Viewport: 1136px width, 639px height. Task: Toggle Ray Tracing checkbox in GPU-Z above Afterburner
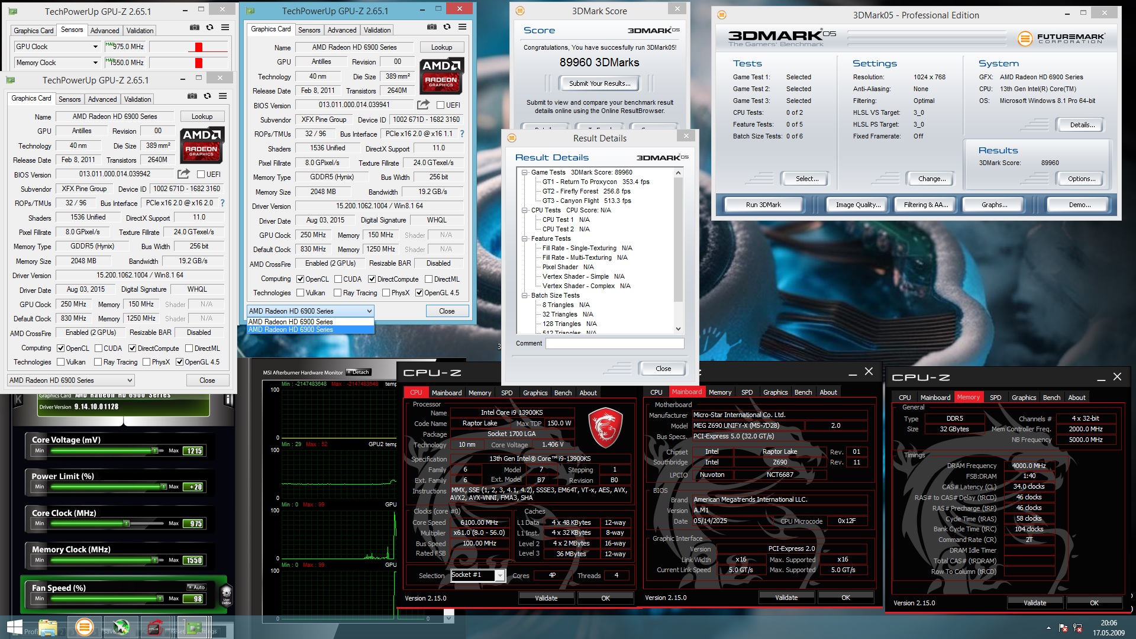click(x=98, y=362)
